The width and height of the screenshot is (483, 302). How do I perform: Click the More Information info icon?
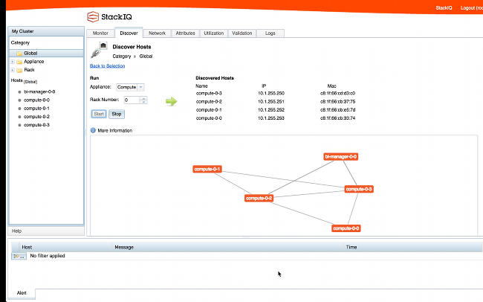click(93, 130)
